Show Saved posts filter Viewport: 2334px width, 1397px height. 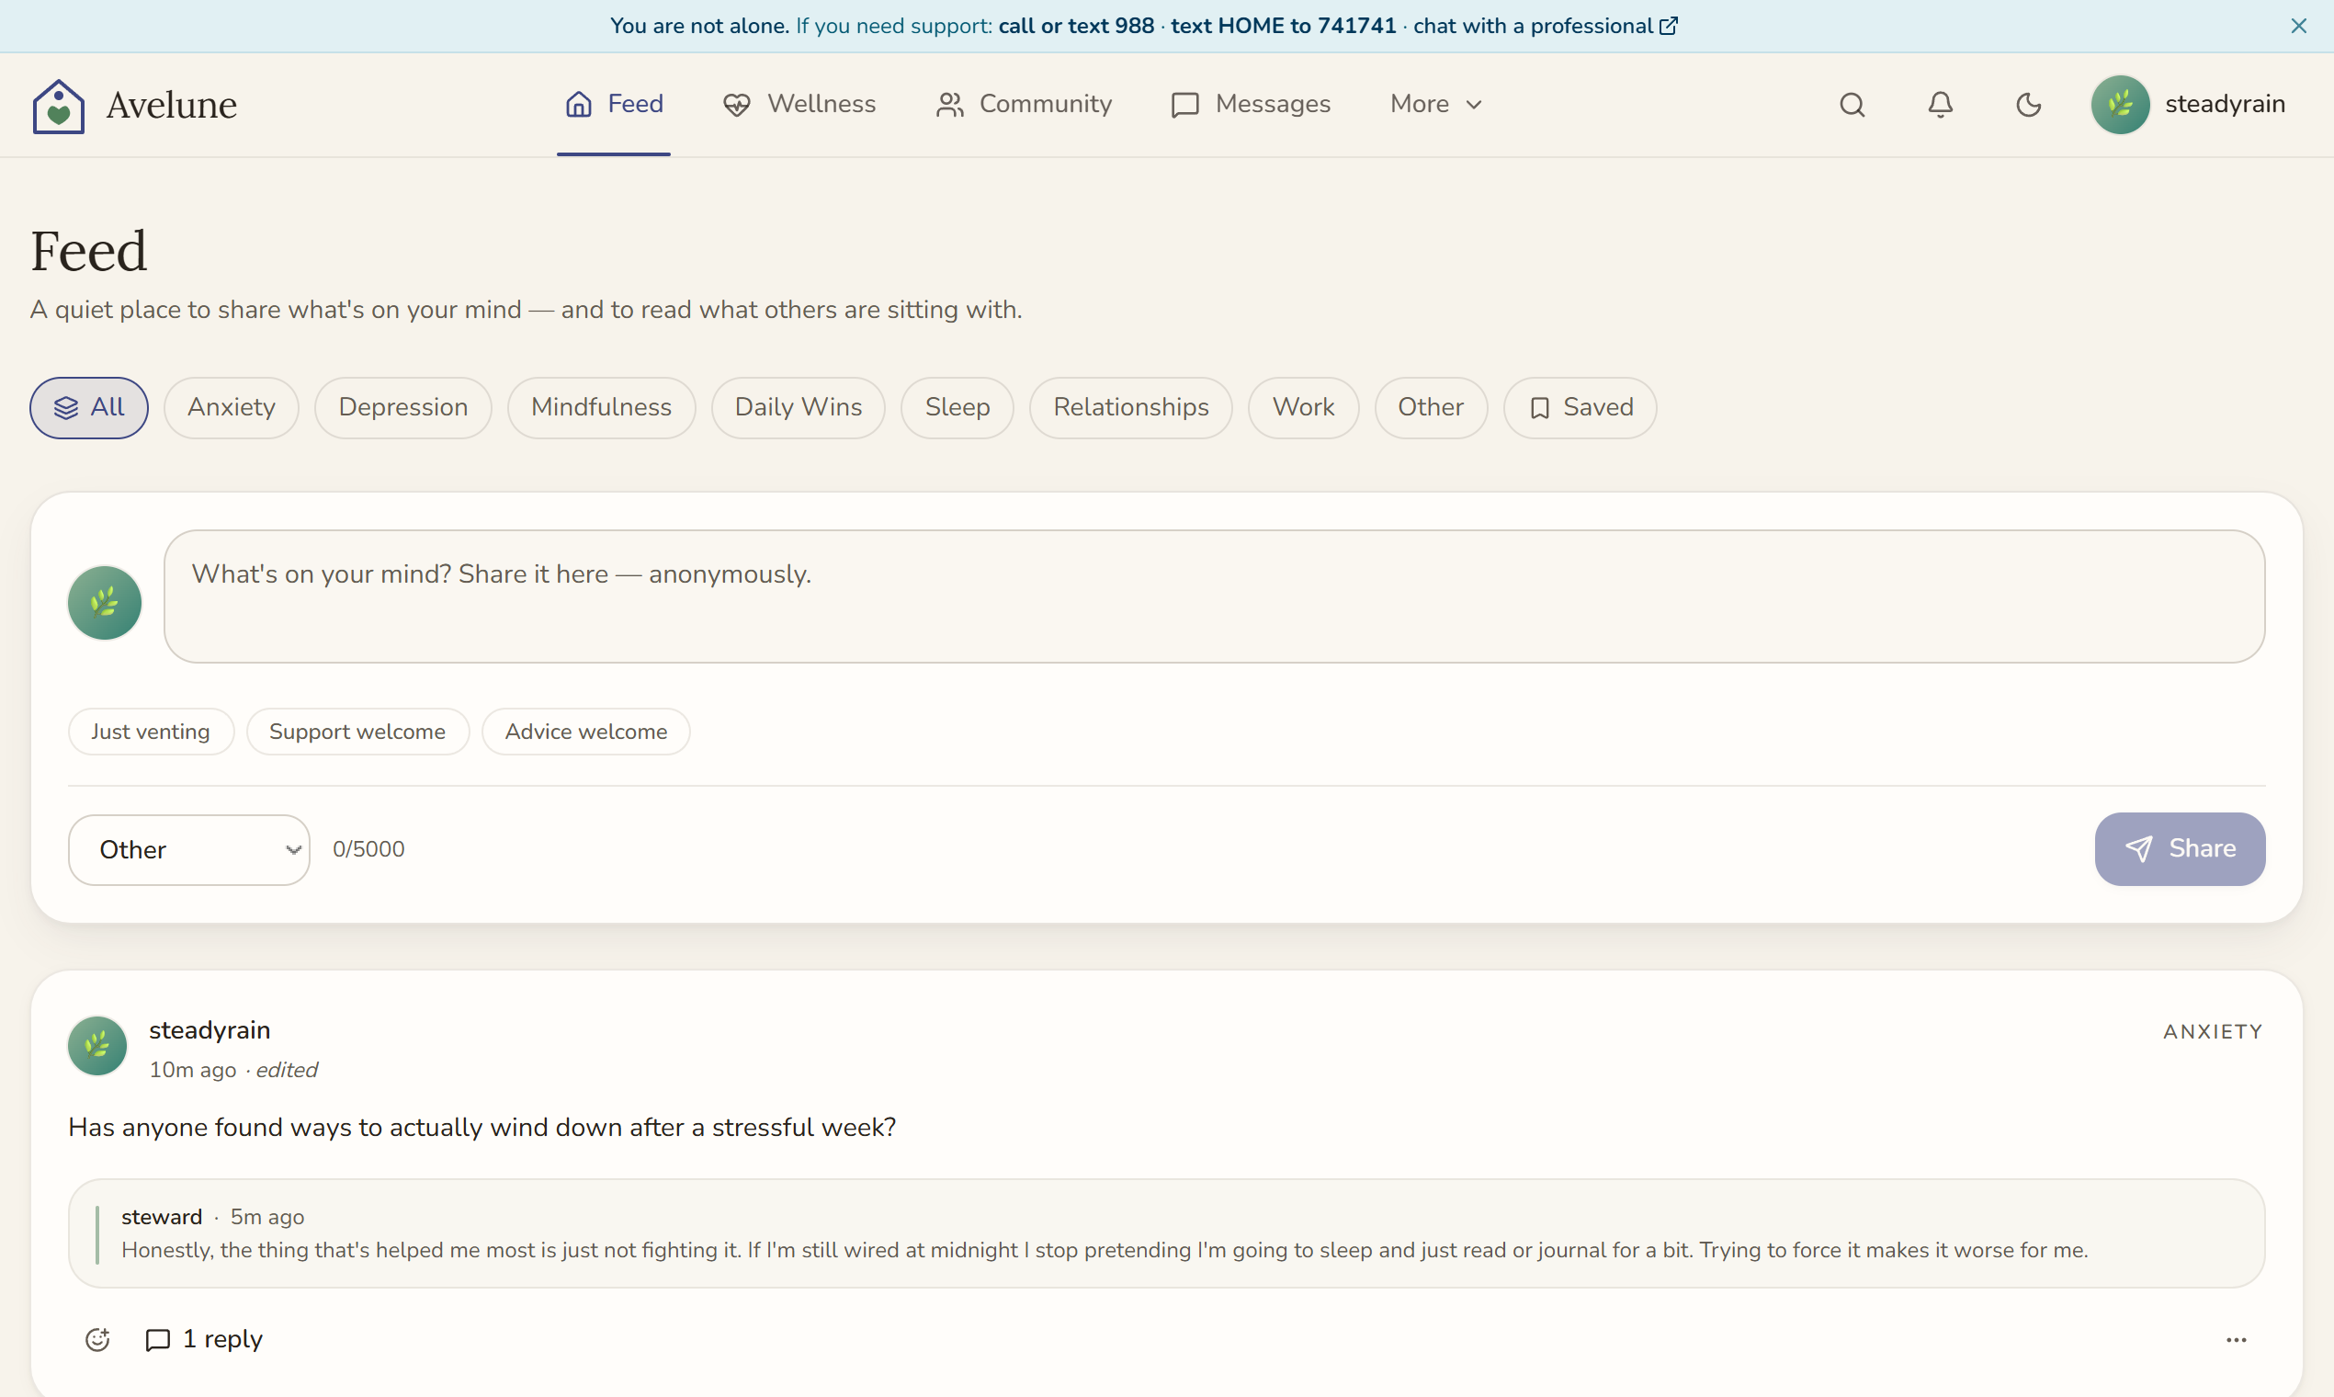pyautogui.click(x=1581, y=408)
